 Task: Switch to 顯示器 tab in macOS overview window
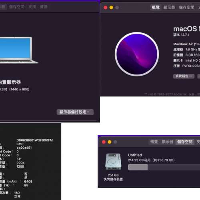click(x=169, y=7)
